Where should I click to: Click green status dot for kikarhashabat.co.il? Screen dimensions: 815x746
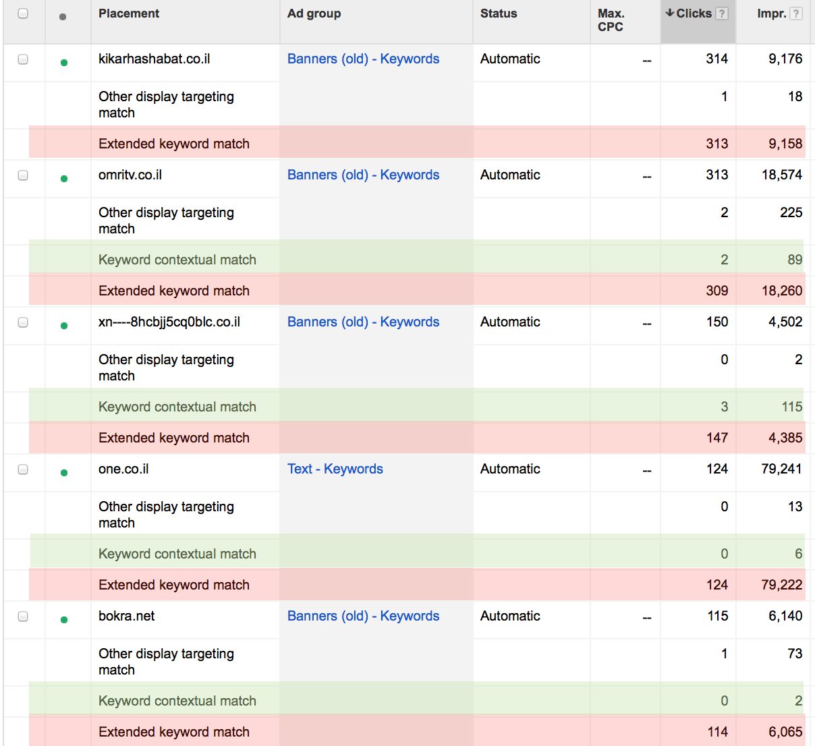pos(64,63)
